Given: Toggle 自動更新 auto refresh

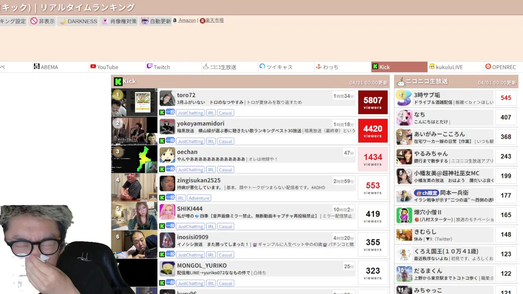Looking at the screenshot, I should (x=156, y=21).
